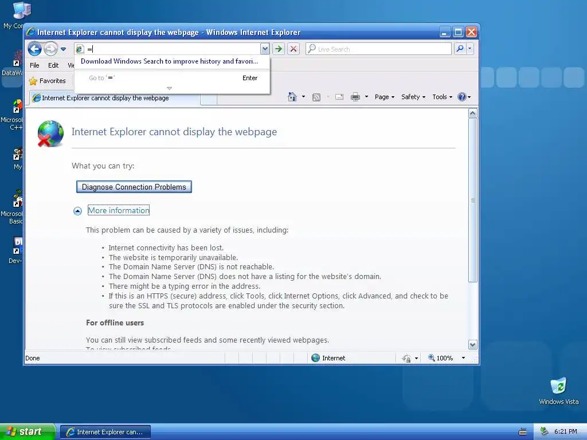Viewport: 587px width, 440px height.
Task: Open the recent pages dropdown arrow
Action: [x=63, y=49]
